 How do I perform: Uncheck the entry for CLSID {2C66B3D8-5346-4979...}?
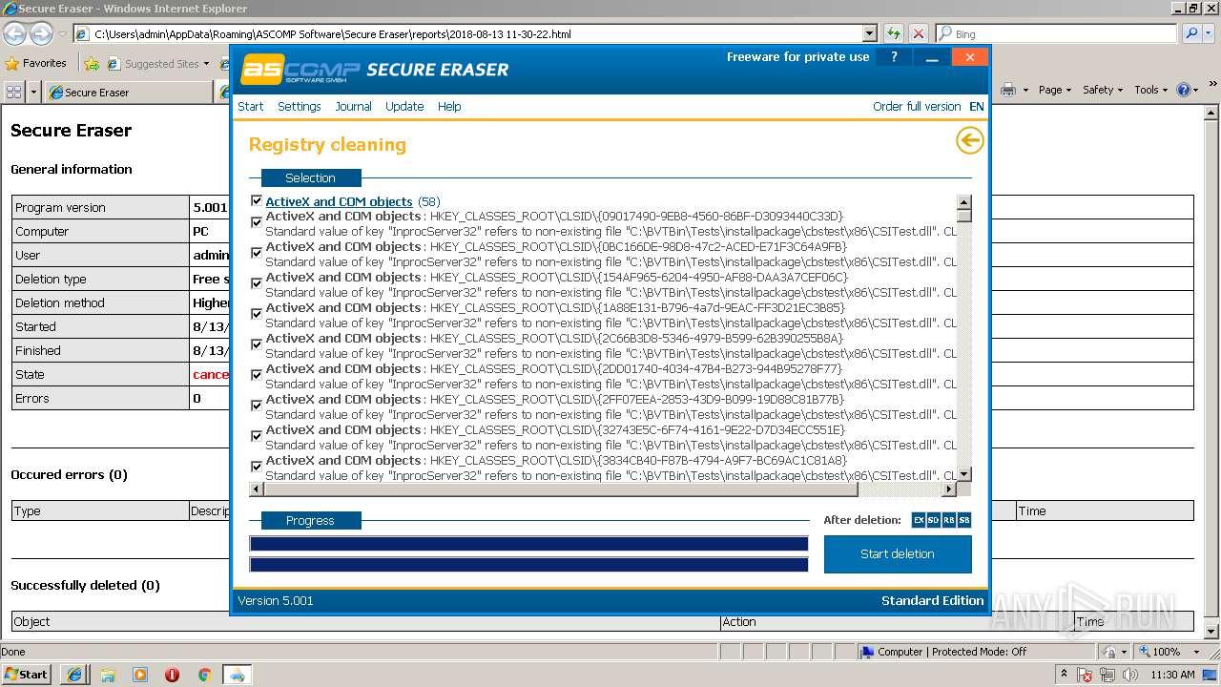coord(257,344)
